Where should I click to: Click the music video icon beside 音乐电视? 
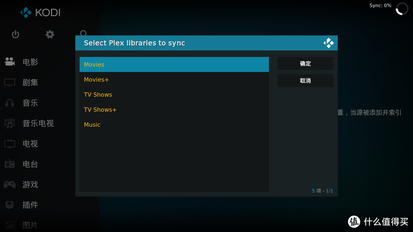10,123
